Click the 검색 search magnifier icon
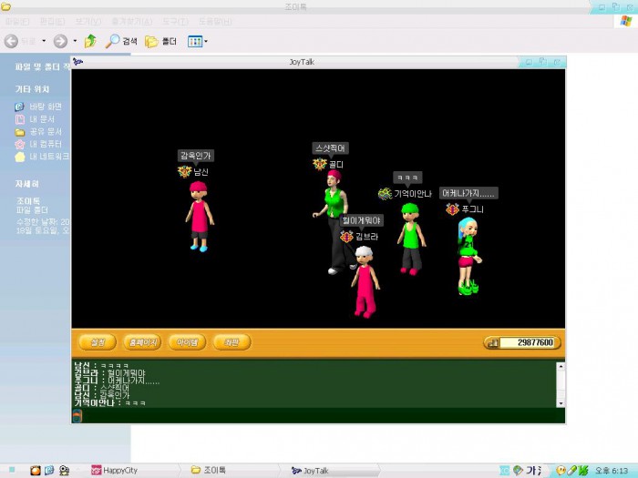The width and height of the screenshot is (638, 478). click(x=113, y=41)
